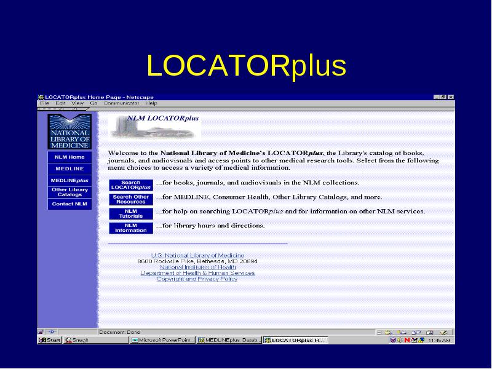Image resolution: width=492 pixels, height=369 pixels.
Task: Select the LOCATORplus taskbar button
Action: tap(296, 340)
